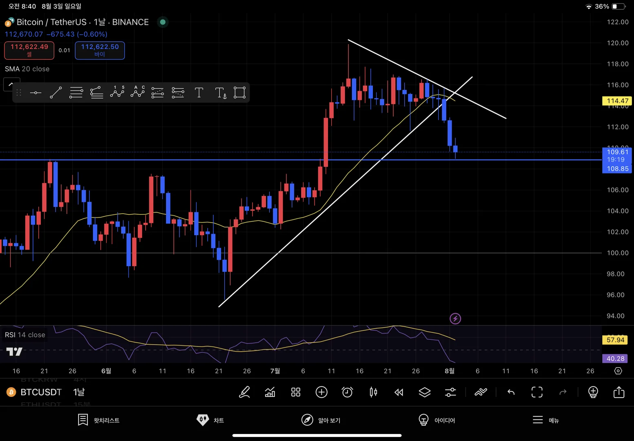
Task: Tap the red 셀 sell button
Action: [29, 51]
